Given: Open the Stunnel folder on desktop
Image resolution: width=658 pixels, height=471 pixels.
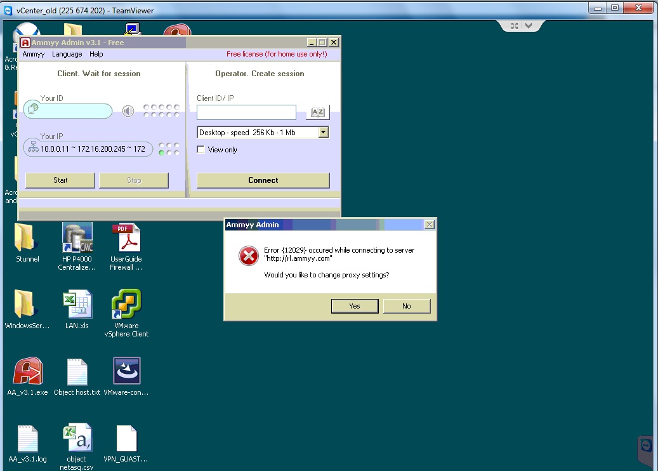Looking at the screenshot, I should click(26, 238).
